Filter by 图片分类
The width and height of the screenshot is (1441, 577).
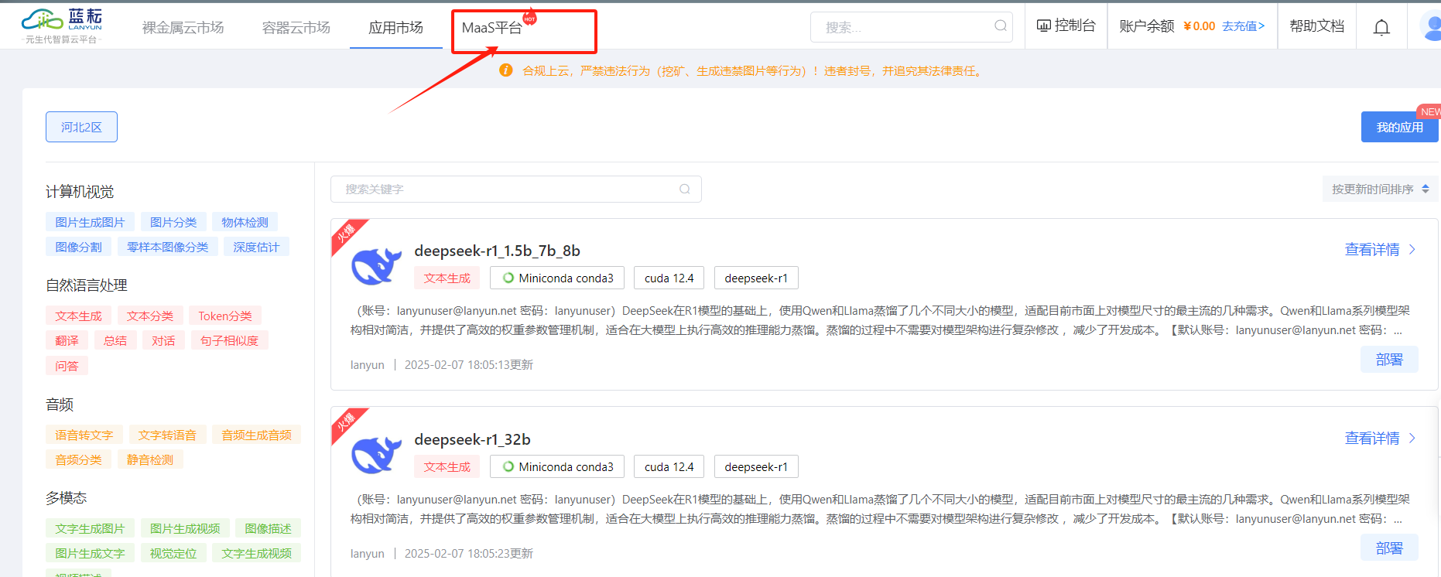[173, 222]
